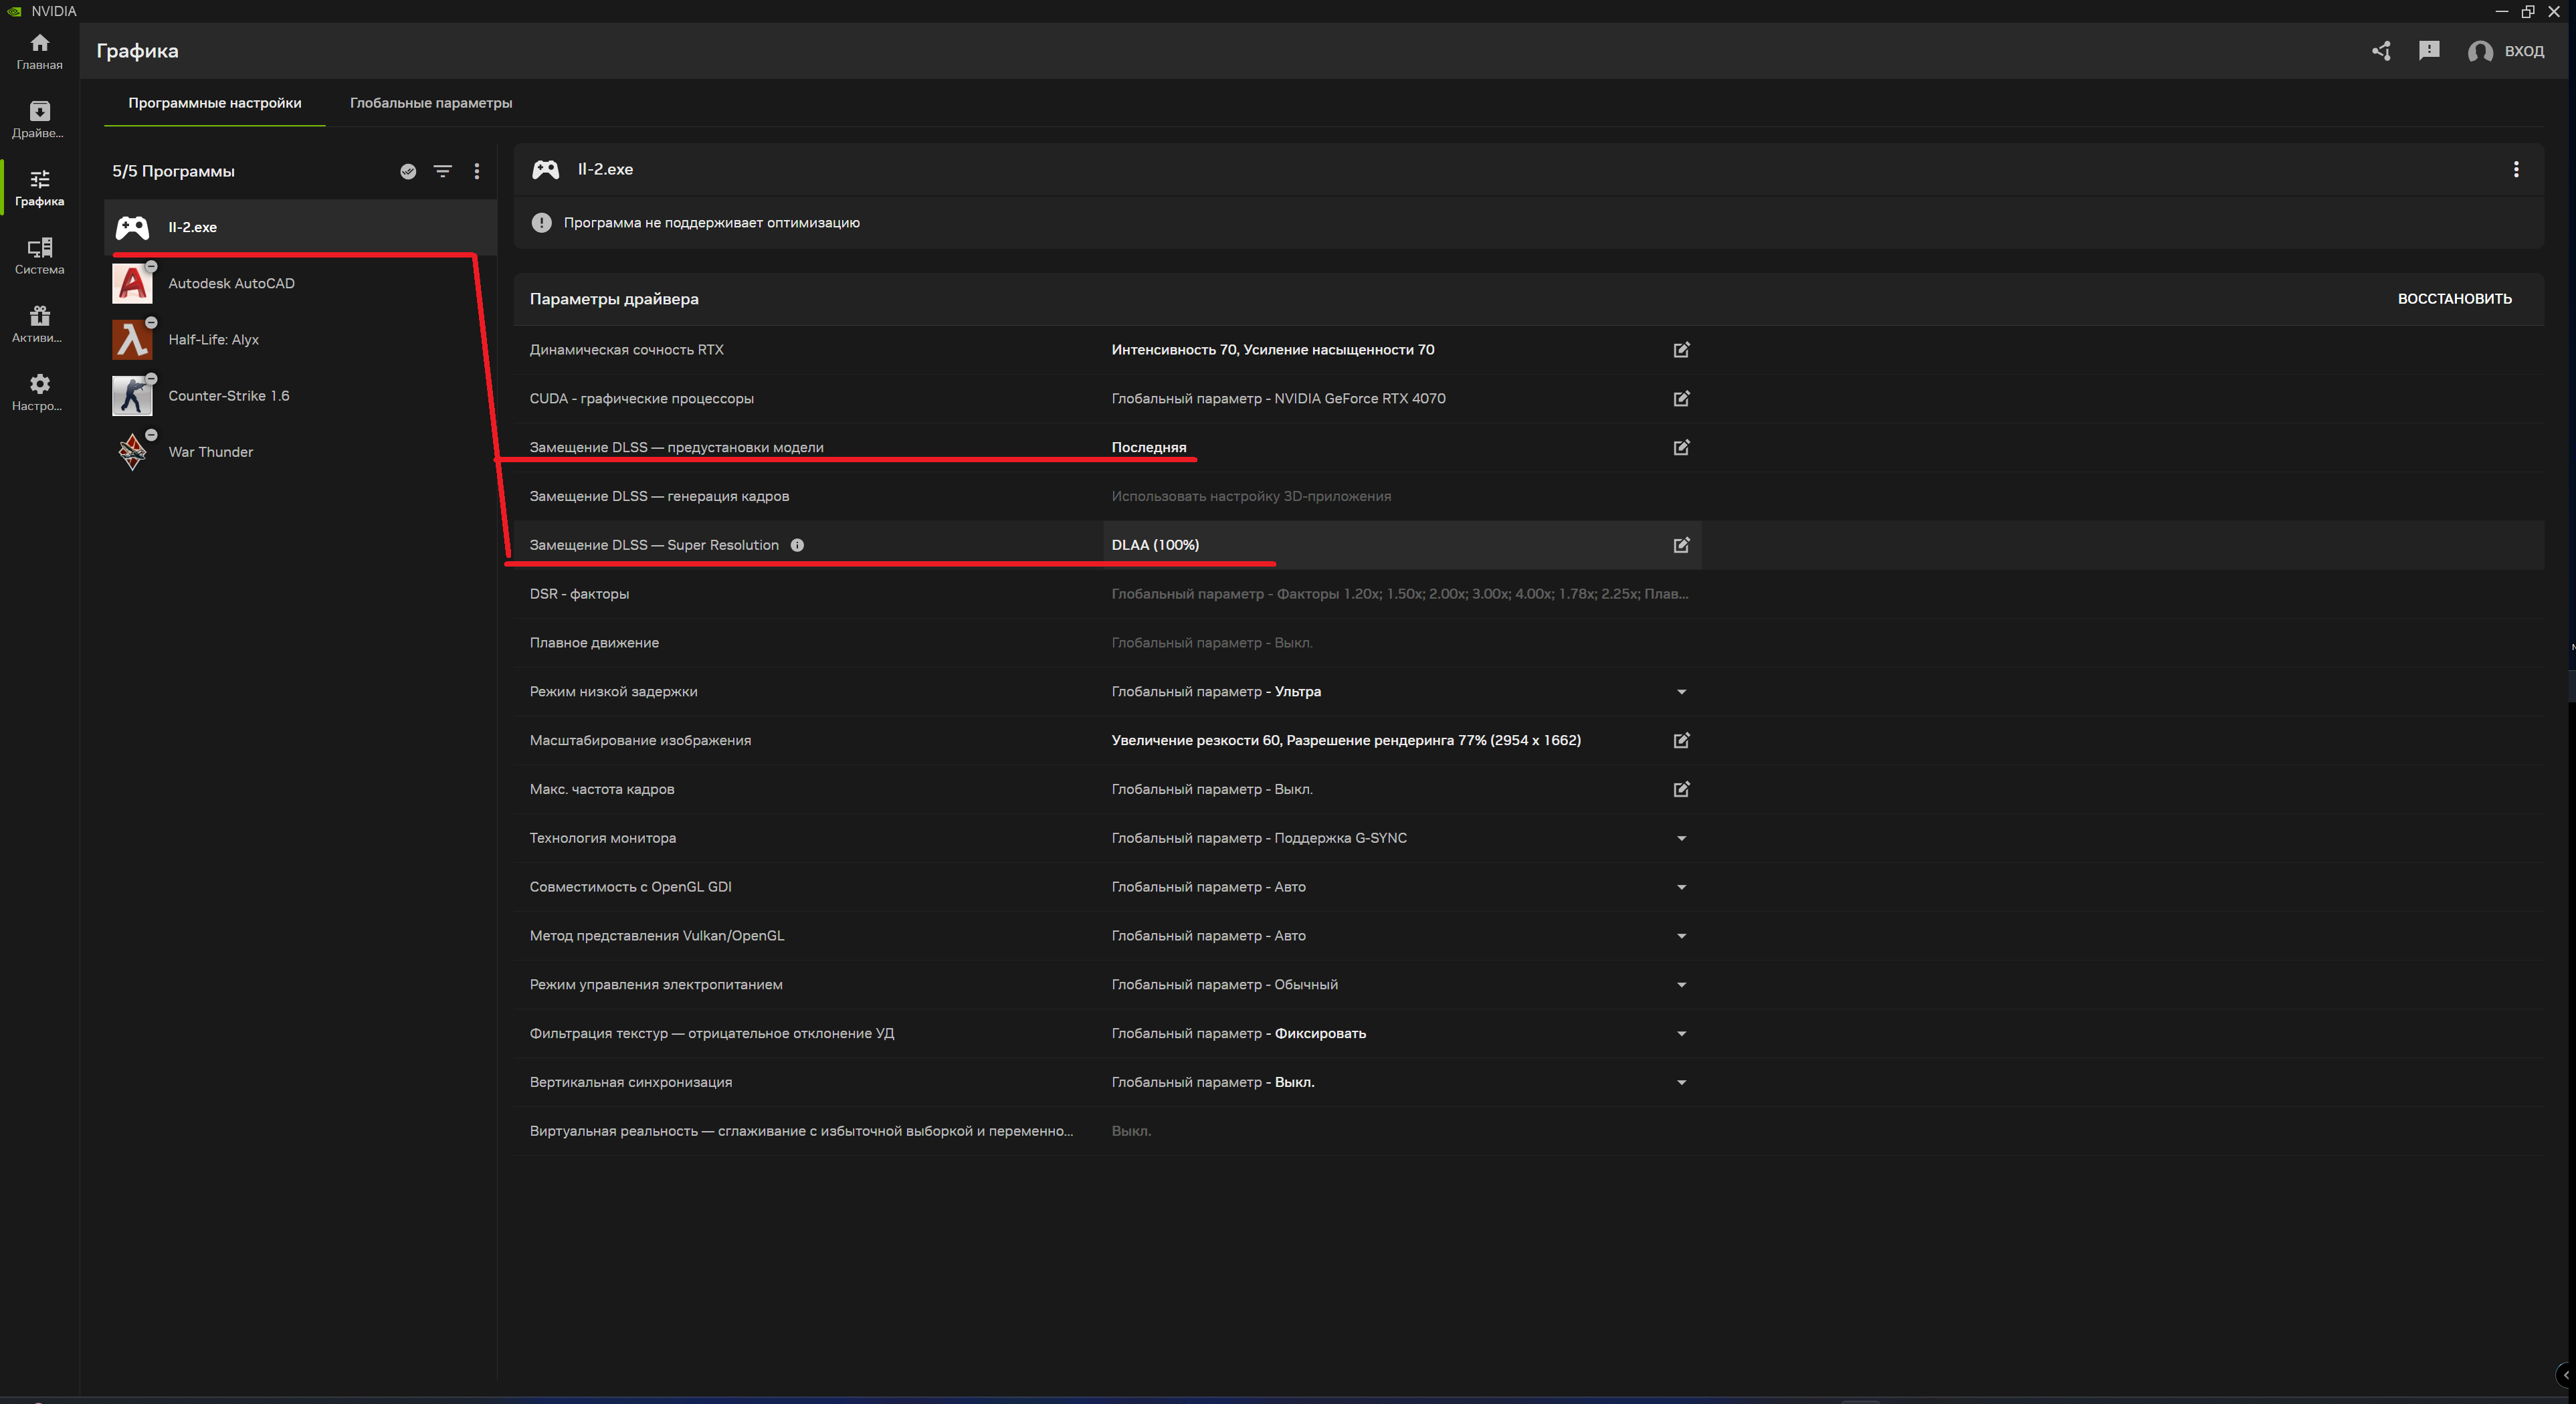Click Интенсивность 70 RTX vibrance value
The height and width of the screenshot is (1404, 2576).
(1273, 350)
